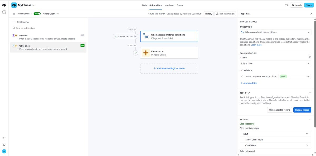Image resolution: width=316 pixels, height=156 pixels.
Task: Click the search magnifier icon
Action: [x=14, y=28]
